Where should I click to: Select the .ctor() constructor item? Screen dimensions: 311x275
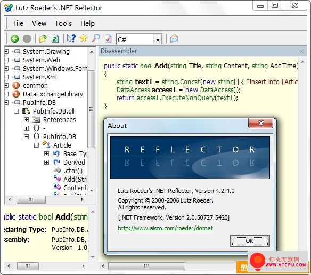click(x=73, y=171)
